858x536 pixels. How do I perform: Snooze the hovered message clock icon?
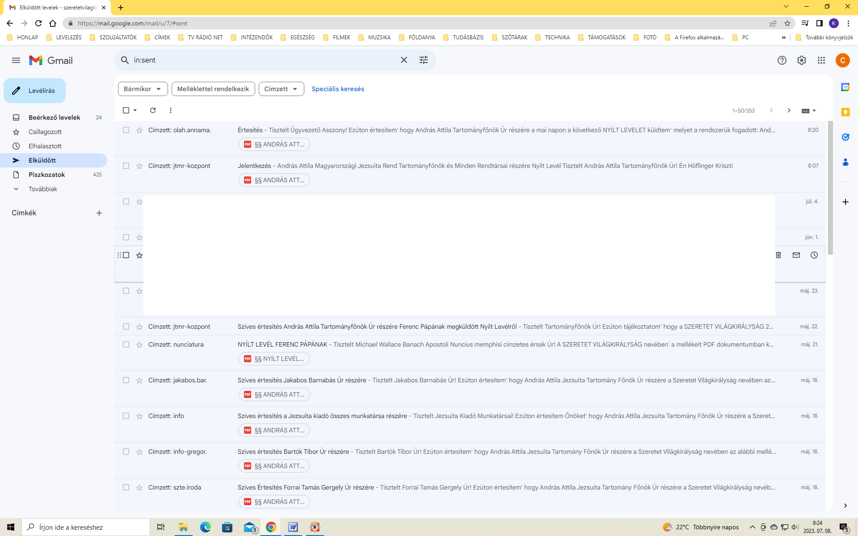814,255
